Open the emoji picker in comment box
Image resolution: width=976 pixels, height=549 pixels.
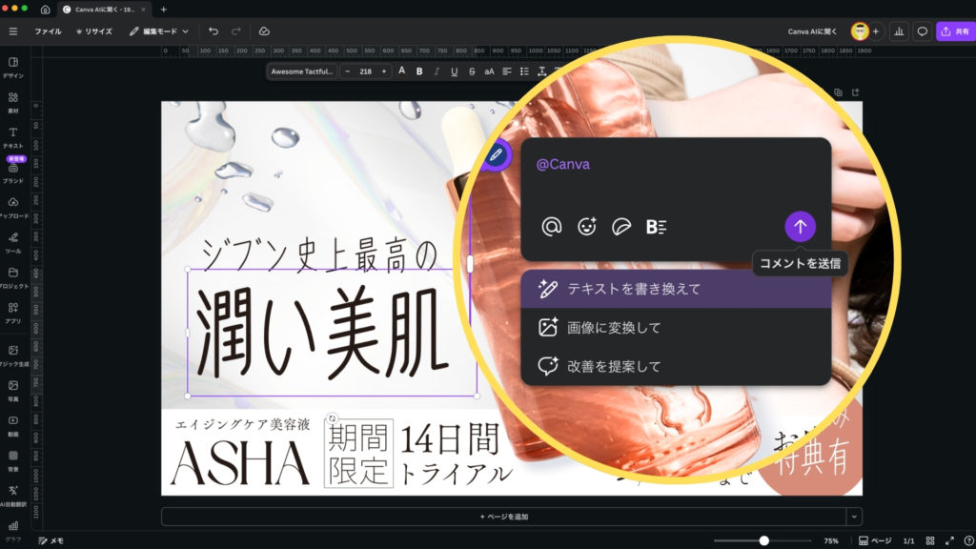click(587, 227)
